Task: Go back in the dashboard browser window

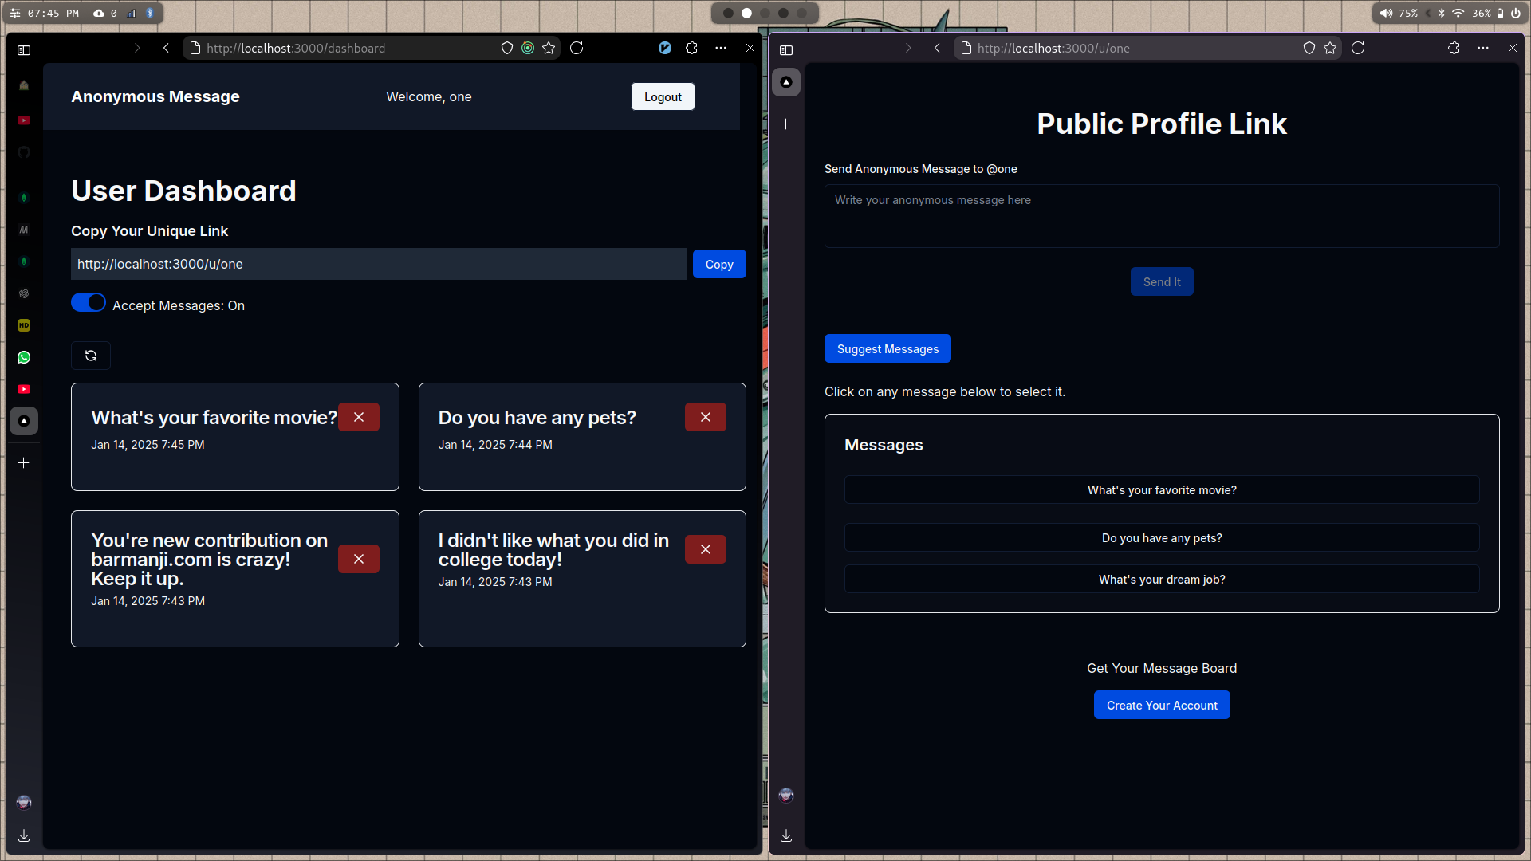Action: pyautogui.click(x=166, y=48)
